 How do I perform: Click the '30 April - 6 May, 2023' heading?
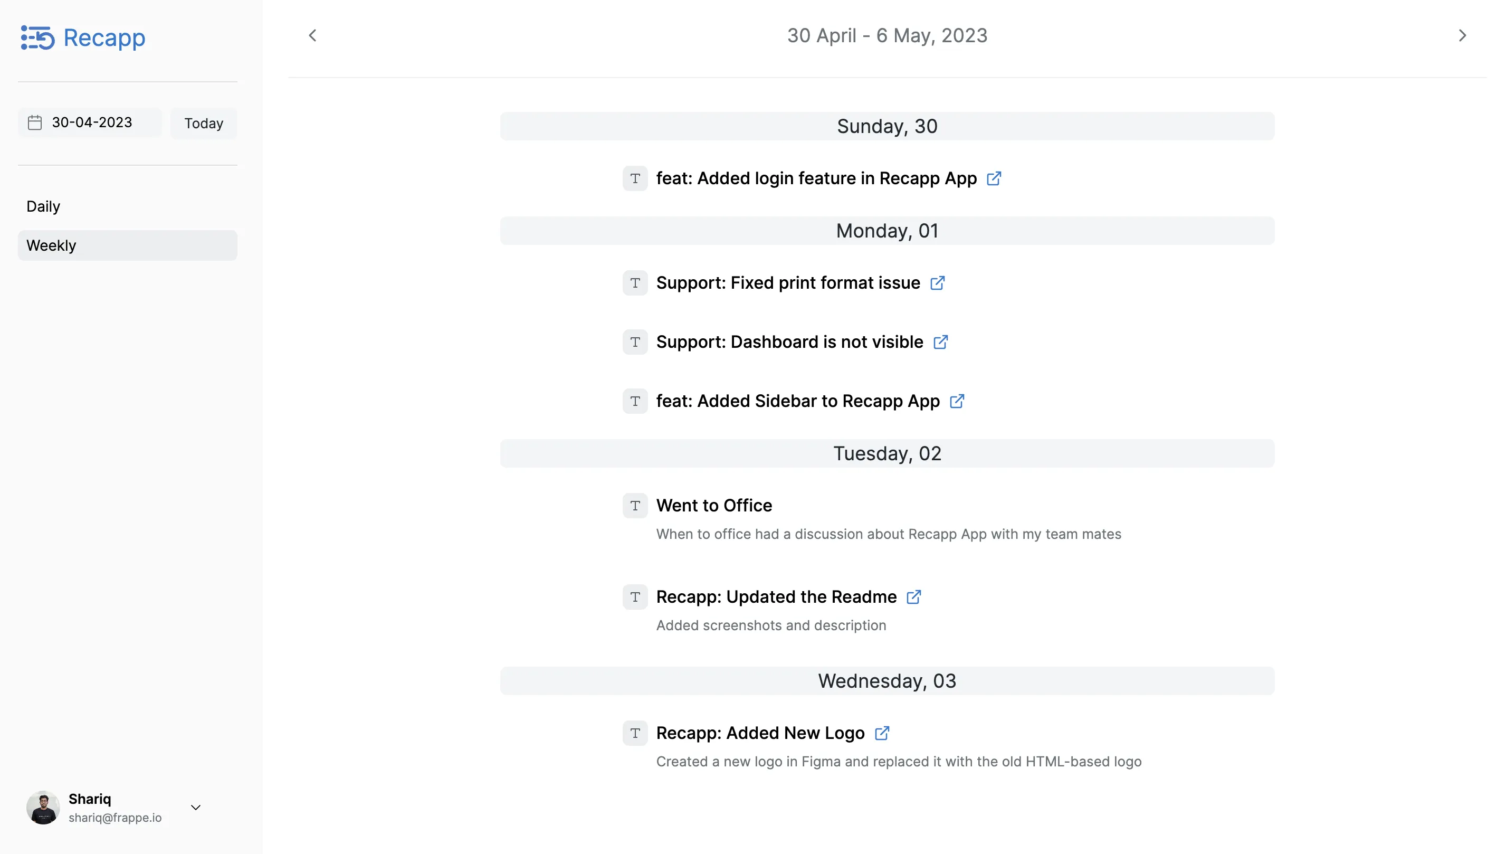click(887, 36)
